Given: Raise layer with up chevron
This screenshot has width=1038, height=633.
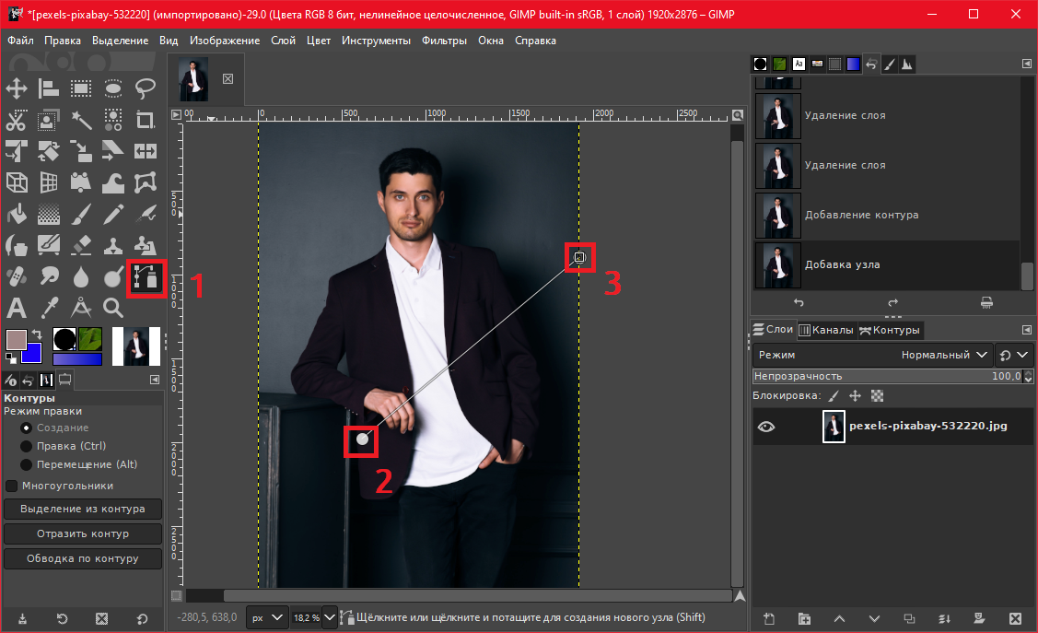Looking at the screenshot, I should [839, 619].
